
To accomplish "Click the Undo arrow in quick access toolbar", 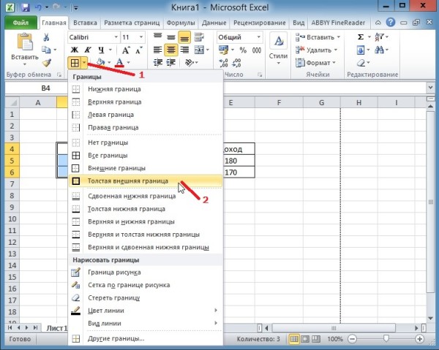I will point(39,7).
